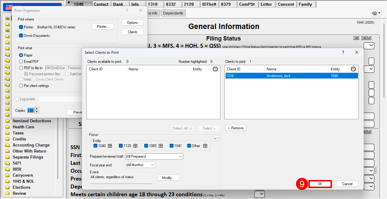The image size is (387, 199).
Task: Click clock icon in available clients list header
Action: tap(215, 69)
